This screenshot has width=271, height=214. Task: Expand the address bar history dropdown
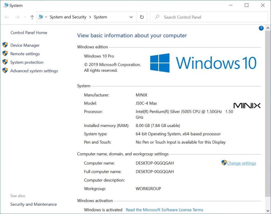click(131, 17)
